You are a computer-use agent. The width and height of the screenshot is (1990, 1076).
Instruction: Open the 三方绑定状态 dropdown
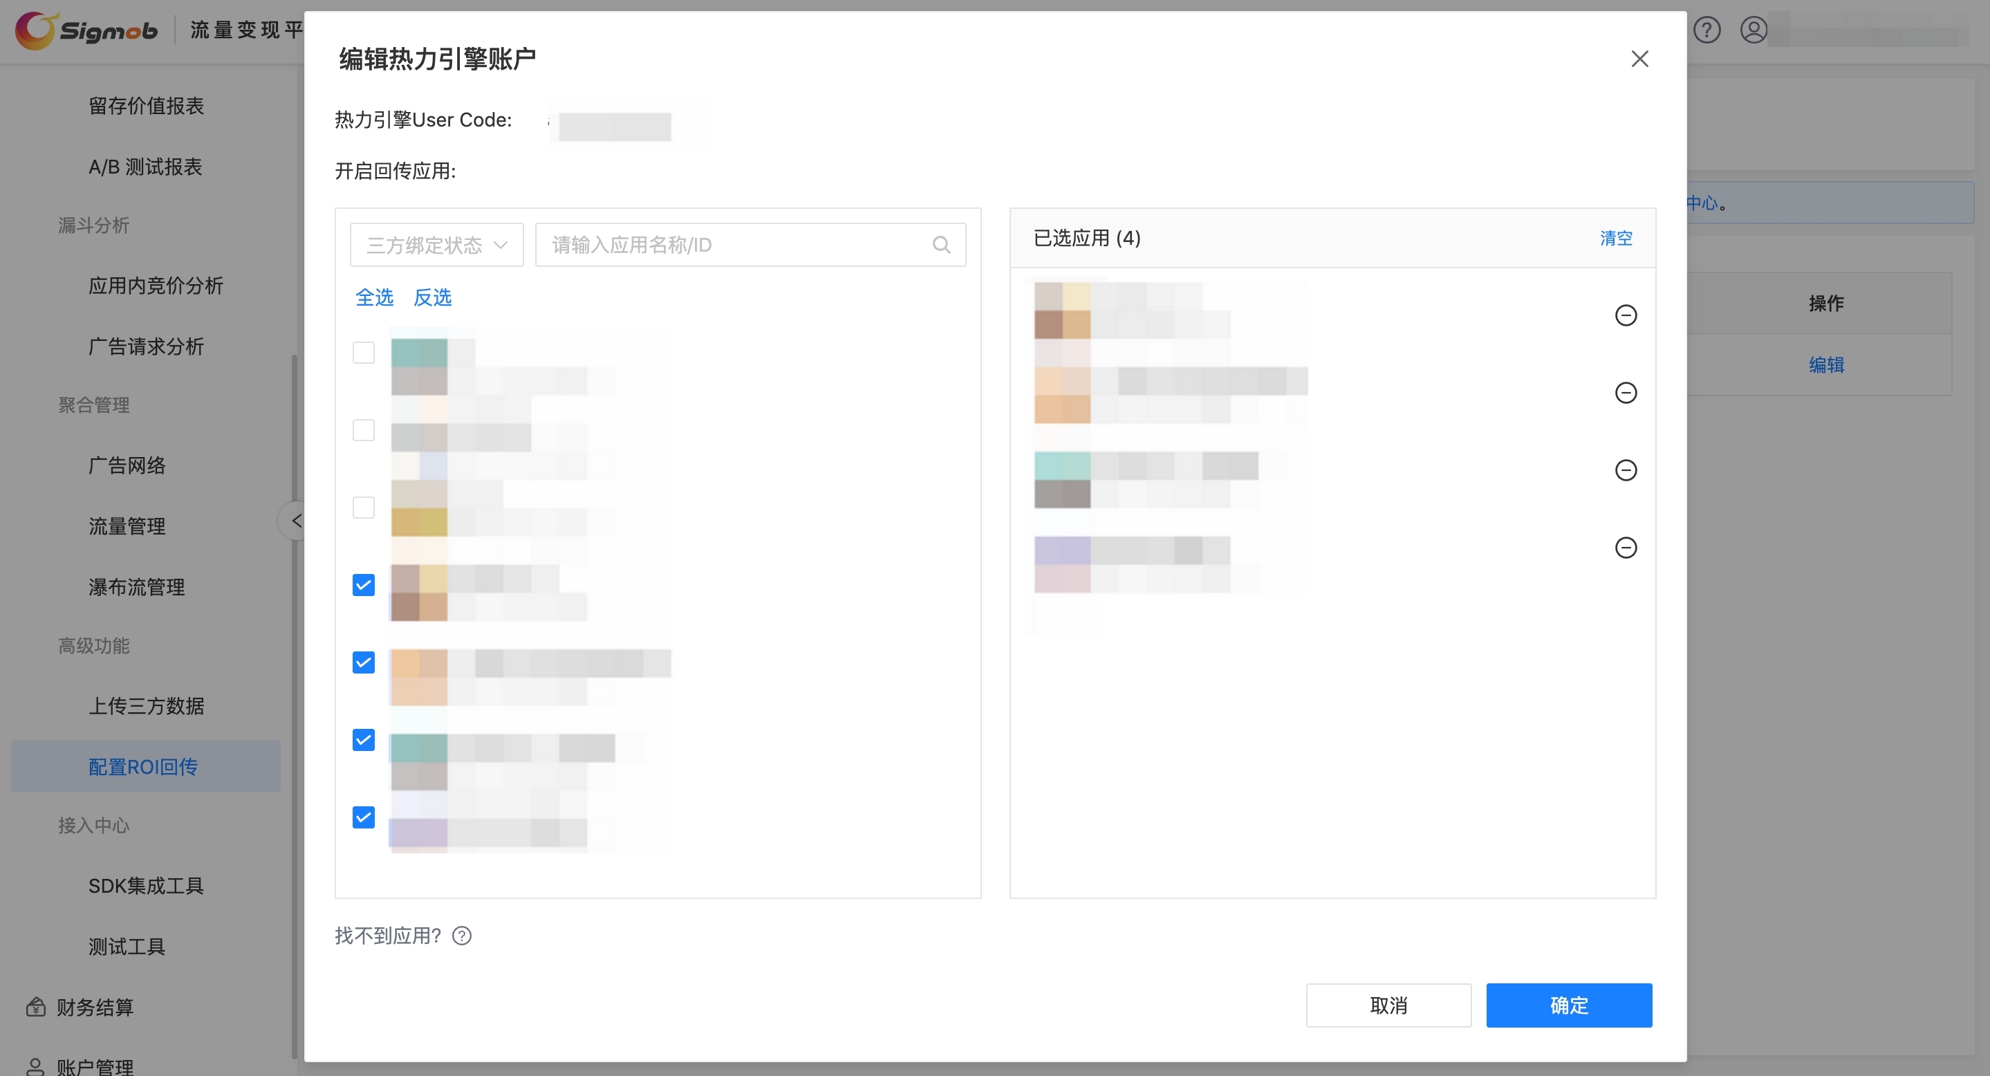[x=436, y=244]
